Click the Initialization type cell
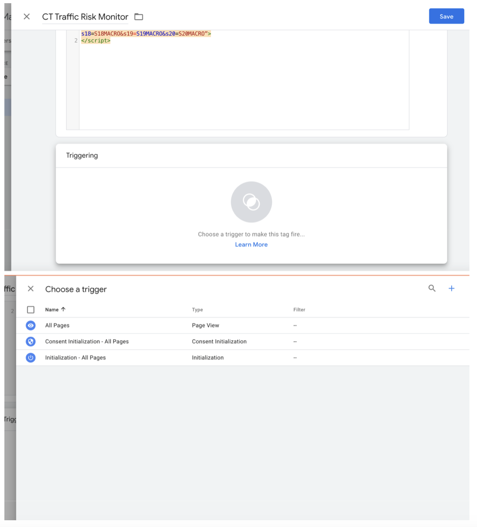The image size is (477, 527). pos(208,358)
